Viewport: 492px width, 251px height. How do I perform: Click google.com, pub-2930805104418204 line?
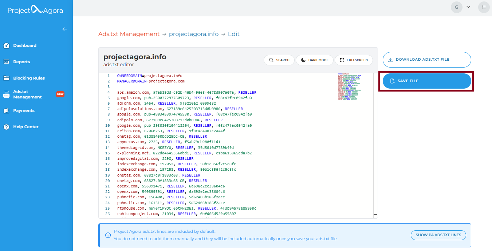point(184,125)
